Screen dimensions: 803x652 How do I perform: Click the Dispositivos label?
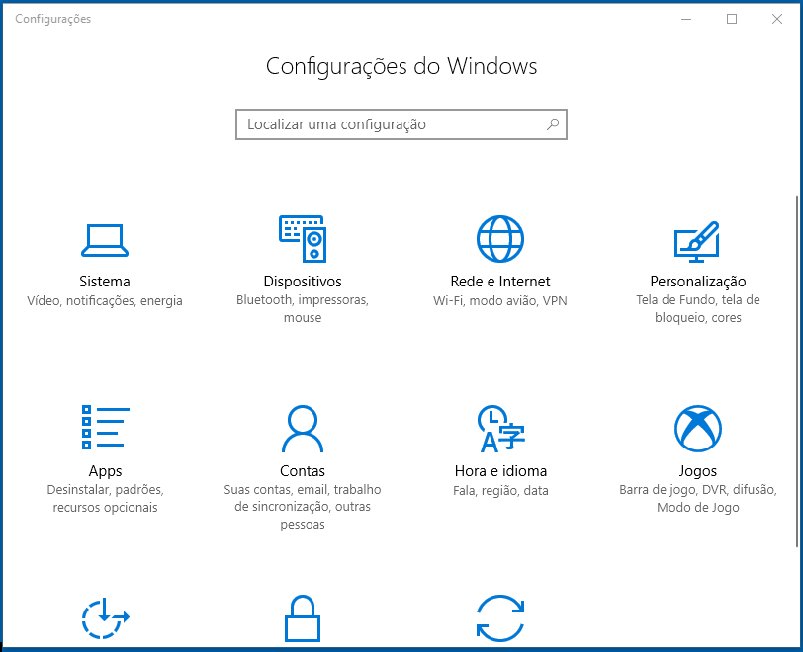click(303, 282)
